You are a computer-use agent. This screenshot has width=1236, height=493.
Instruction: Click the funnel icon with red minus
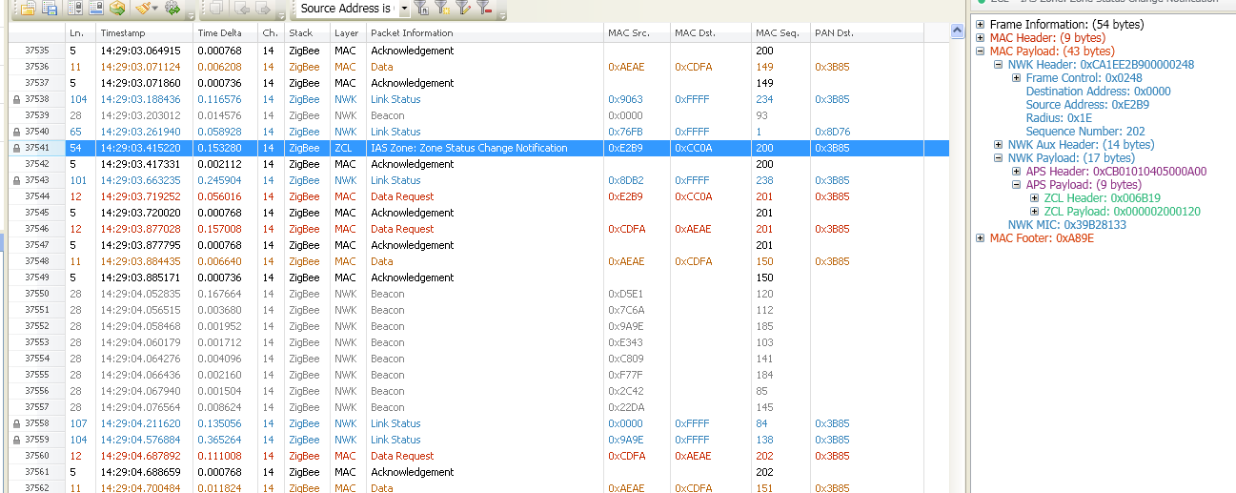pos(485,9)
